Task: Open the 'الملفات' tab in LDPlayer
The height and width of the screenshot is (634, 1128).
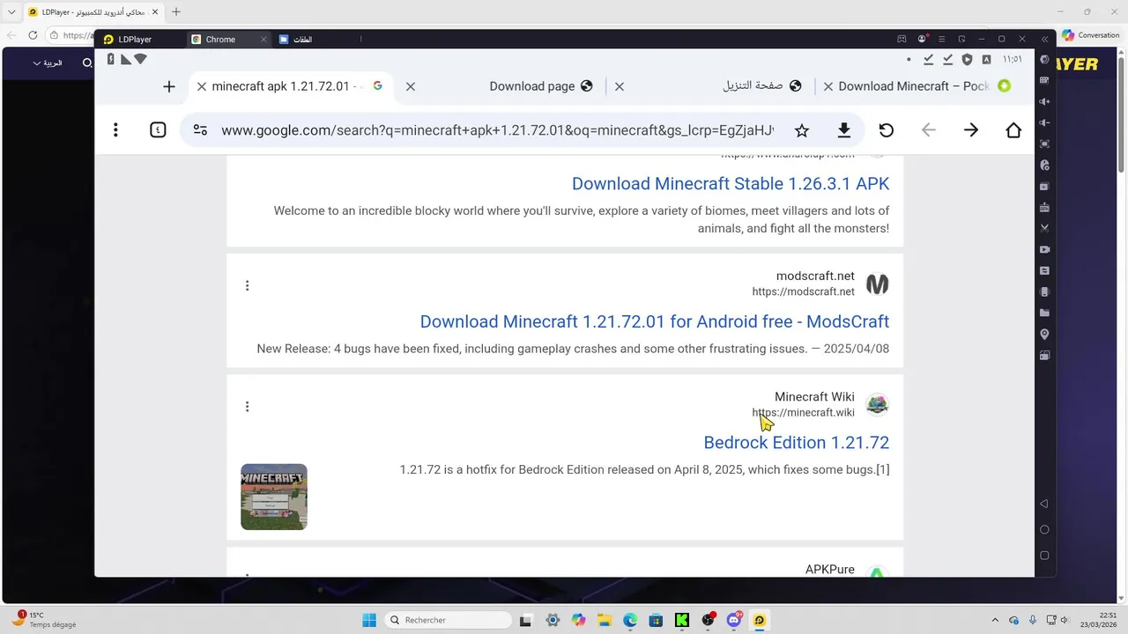Action: coord(295,40)
